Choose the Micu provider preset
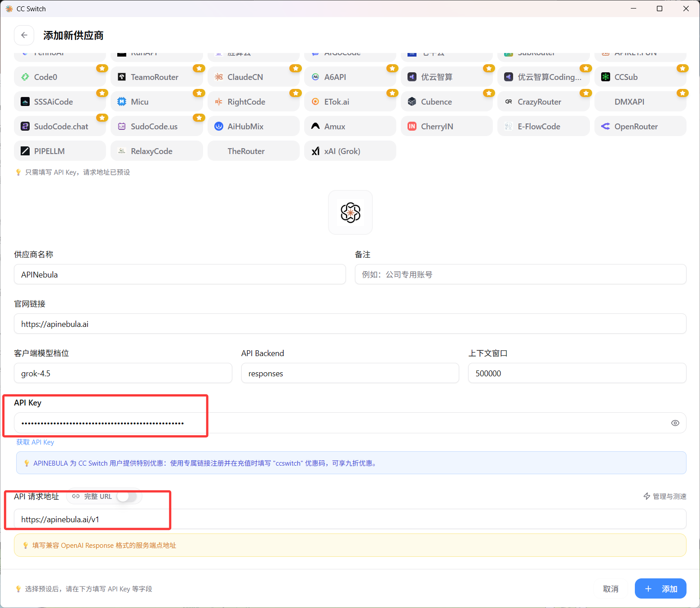 click(156, 101)
